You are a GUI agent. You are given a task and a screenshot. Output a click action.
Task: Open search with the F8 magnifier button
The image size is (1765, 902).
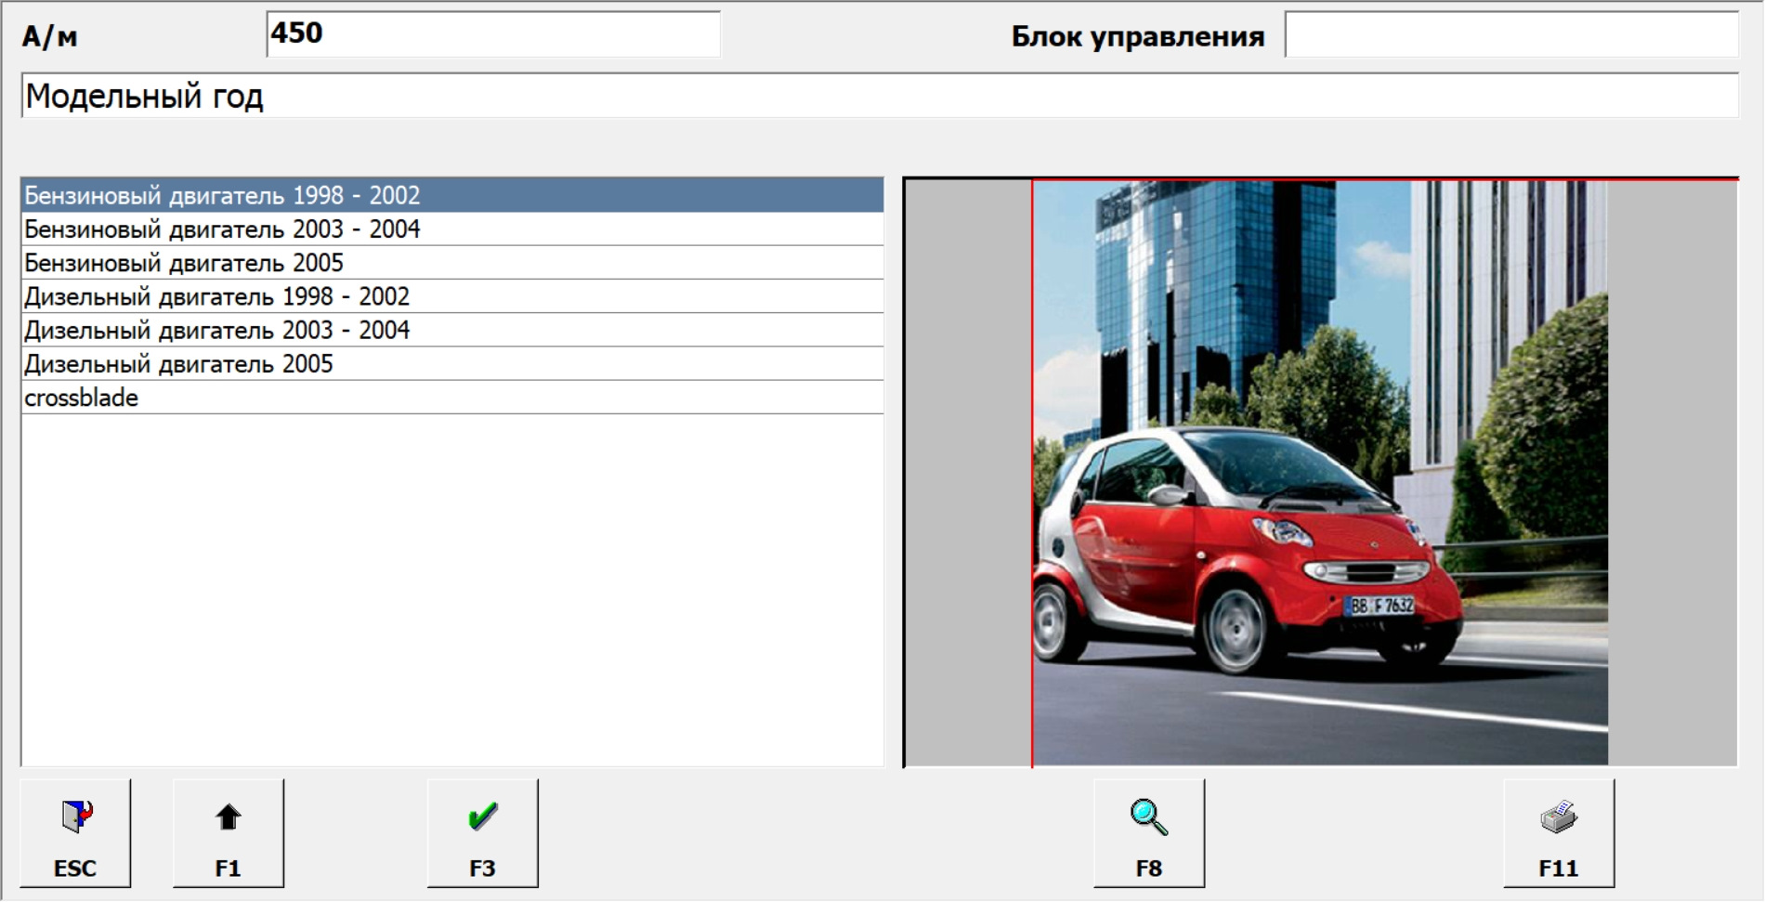point(1149,833)
